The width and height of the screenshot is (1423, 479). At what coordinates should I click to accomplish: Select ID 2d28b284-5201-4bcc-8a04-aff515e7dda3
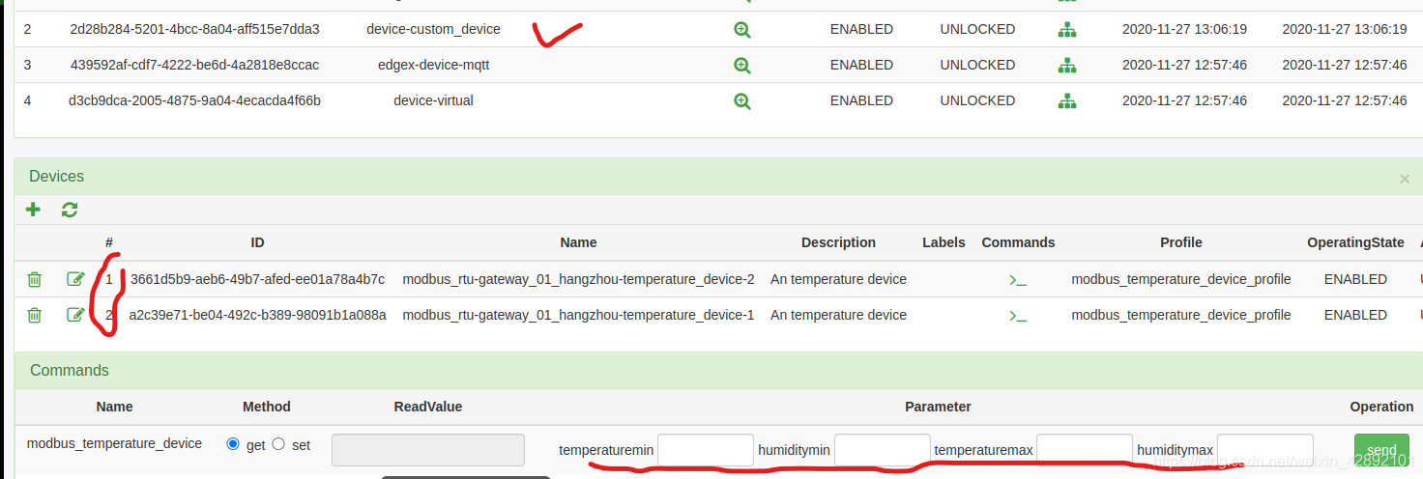[x=195, y=29]
